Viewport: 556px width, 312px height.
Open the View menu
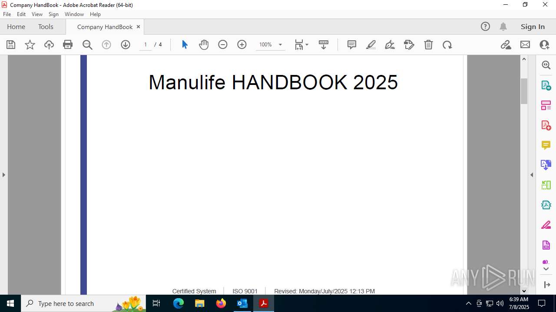tap(37, 14)
